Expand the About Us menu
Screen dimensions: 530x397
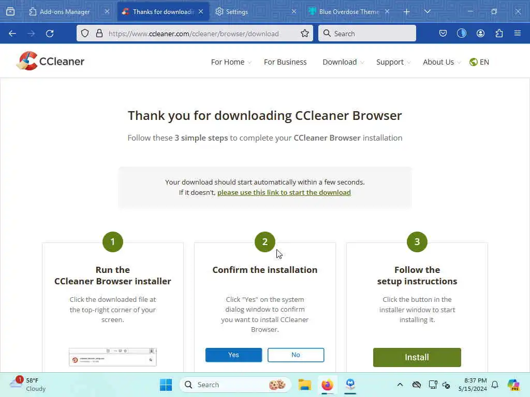pos(442,62)
